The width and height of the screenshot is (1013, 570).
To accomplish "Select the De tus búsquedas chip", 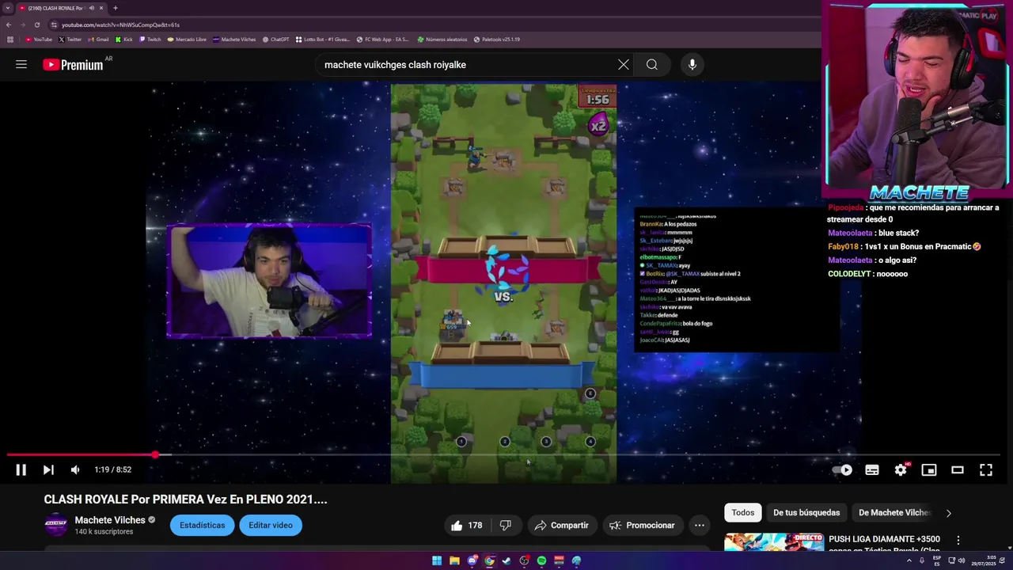I will pos(806,513).
